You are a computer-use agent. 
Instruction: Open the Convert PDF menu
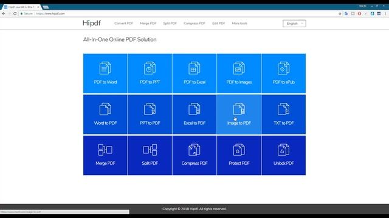click(123, 23)
